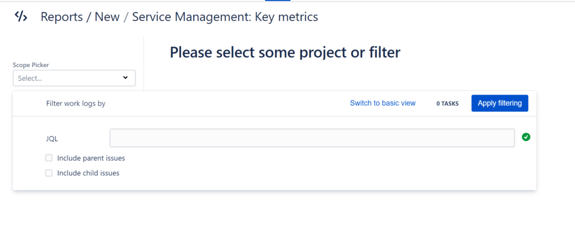The image size is (575, 235).
Task: Expand the Scope Picker chevron arrow
Action: click(125, 78)
